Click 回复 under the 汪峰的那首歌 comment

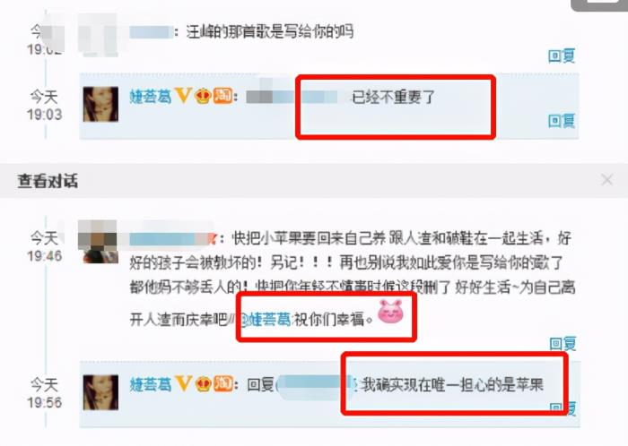(x=562, y=56)
